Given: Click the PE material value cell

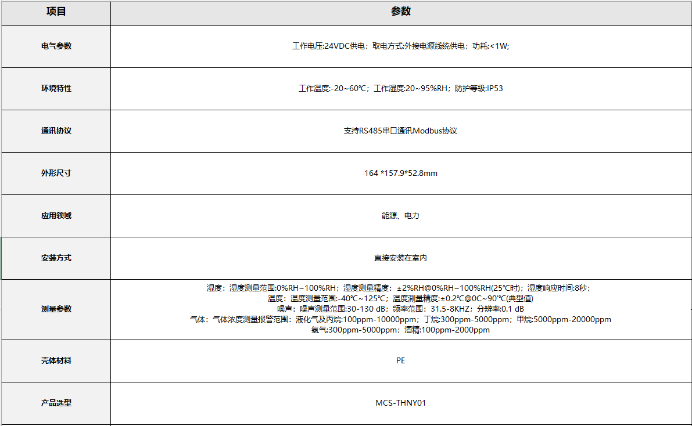Looking at the screenshot, I should (400, 360).
